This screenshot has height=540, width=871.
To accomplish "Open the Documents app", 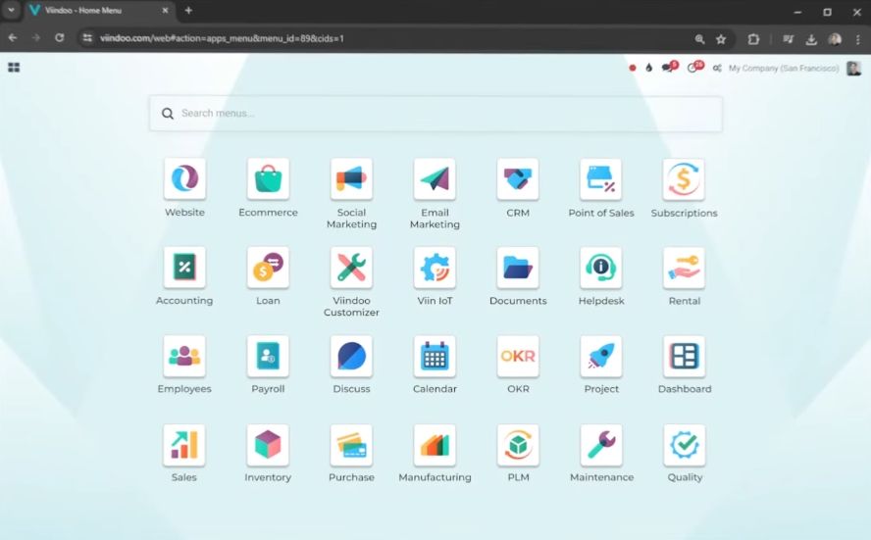I will coord(518,267).
